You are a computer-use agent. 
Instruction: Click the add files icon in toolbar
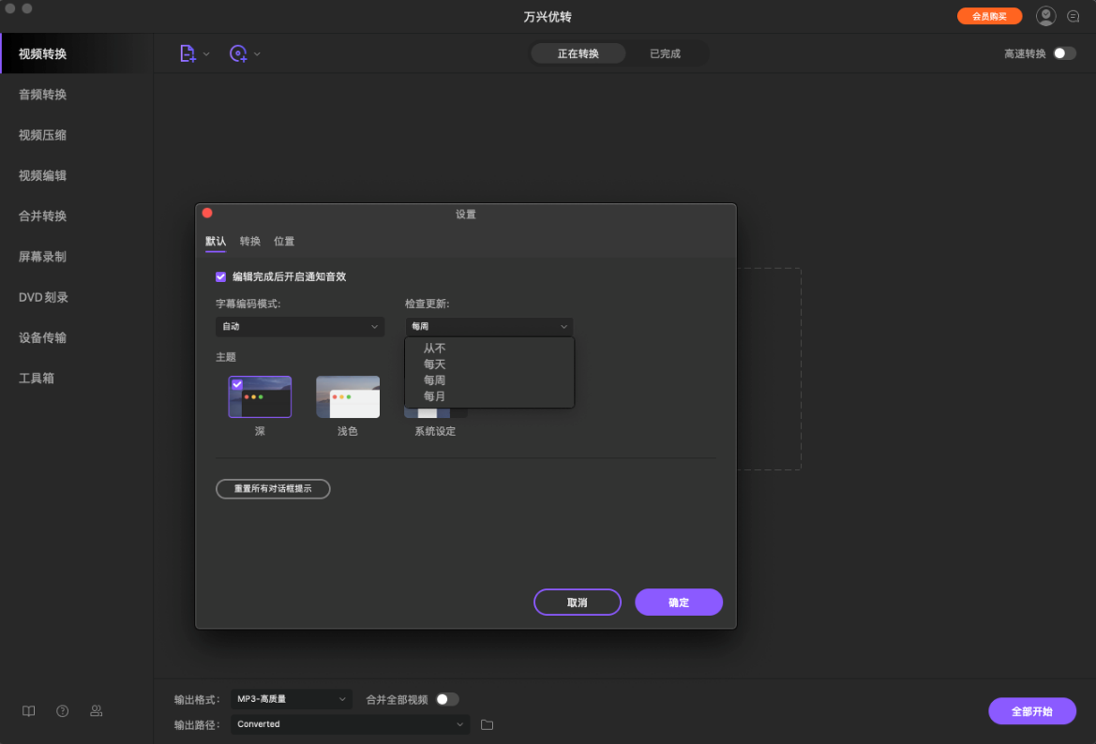click(188, 53)
